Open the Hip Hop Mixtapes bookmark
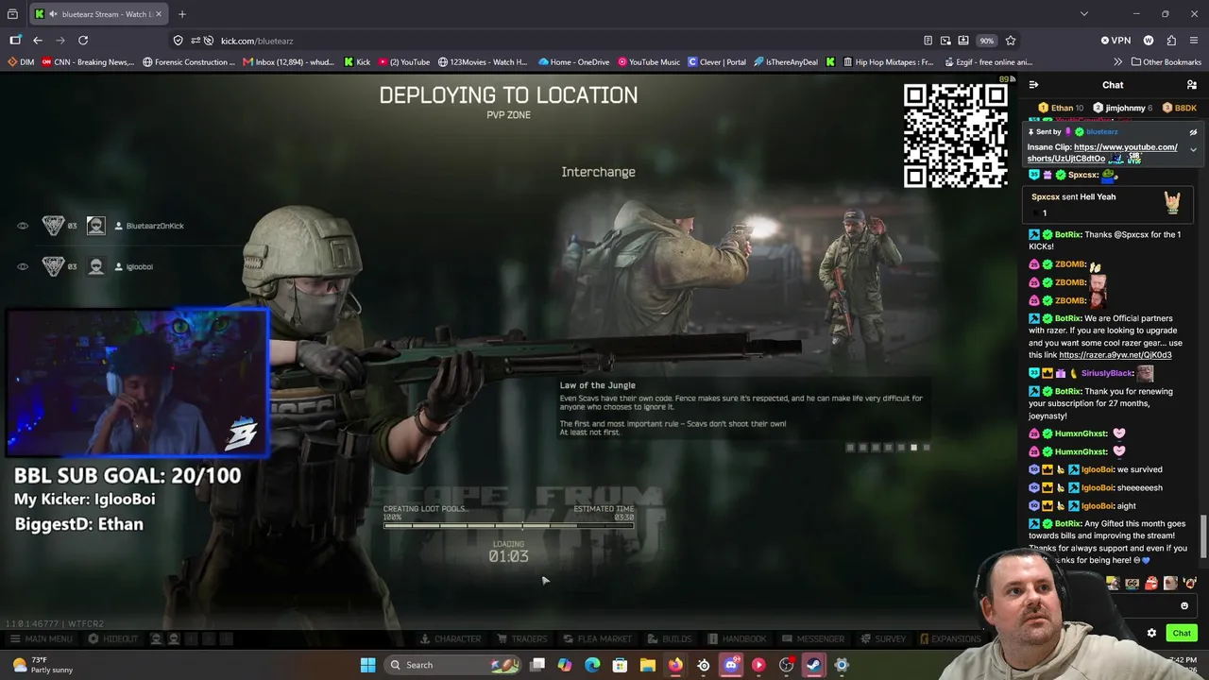This screenshot has height=680, width=1209. 887,62
